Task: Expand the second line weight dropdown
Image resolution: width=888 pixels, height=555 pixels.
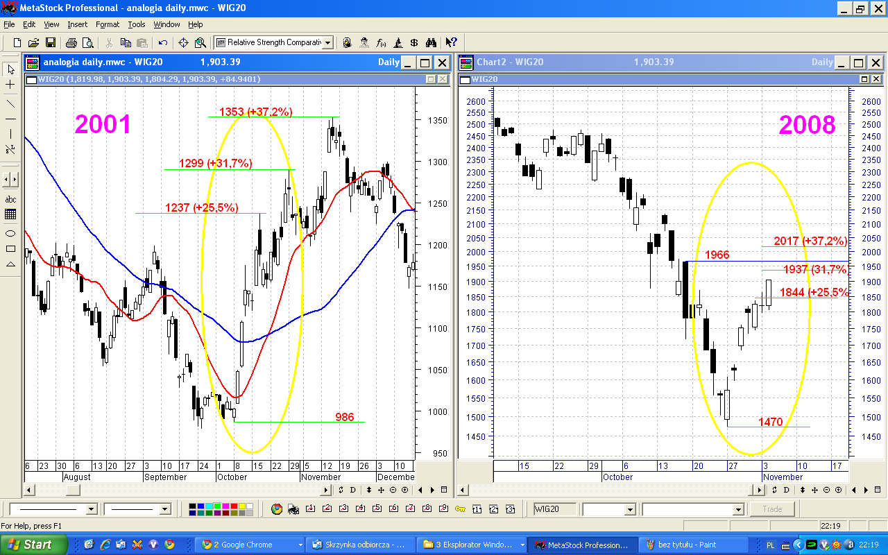Action: (x=165, y=509)
